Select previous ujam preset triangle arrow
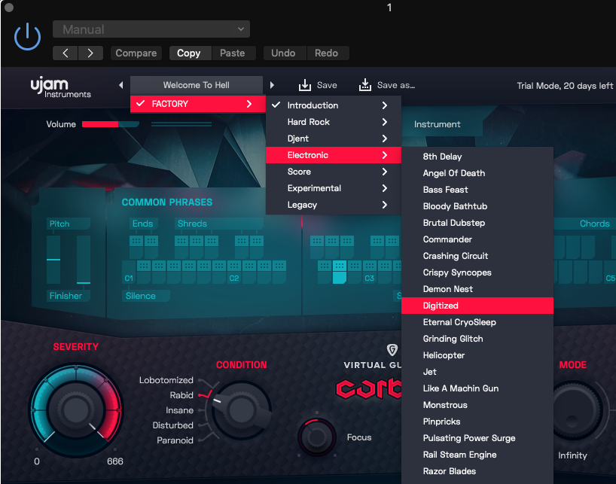616x484 pixels. [x=121, y=85]
